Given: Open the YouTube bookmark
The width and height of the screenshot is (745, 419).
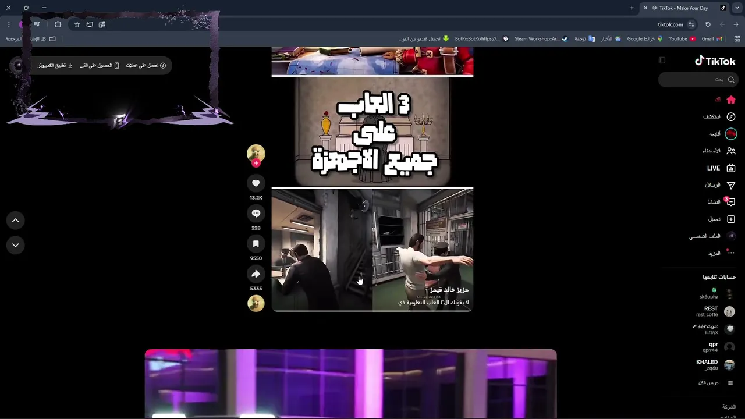Looking at the screenshot, I should pos(682,39).
